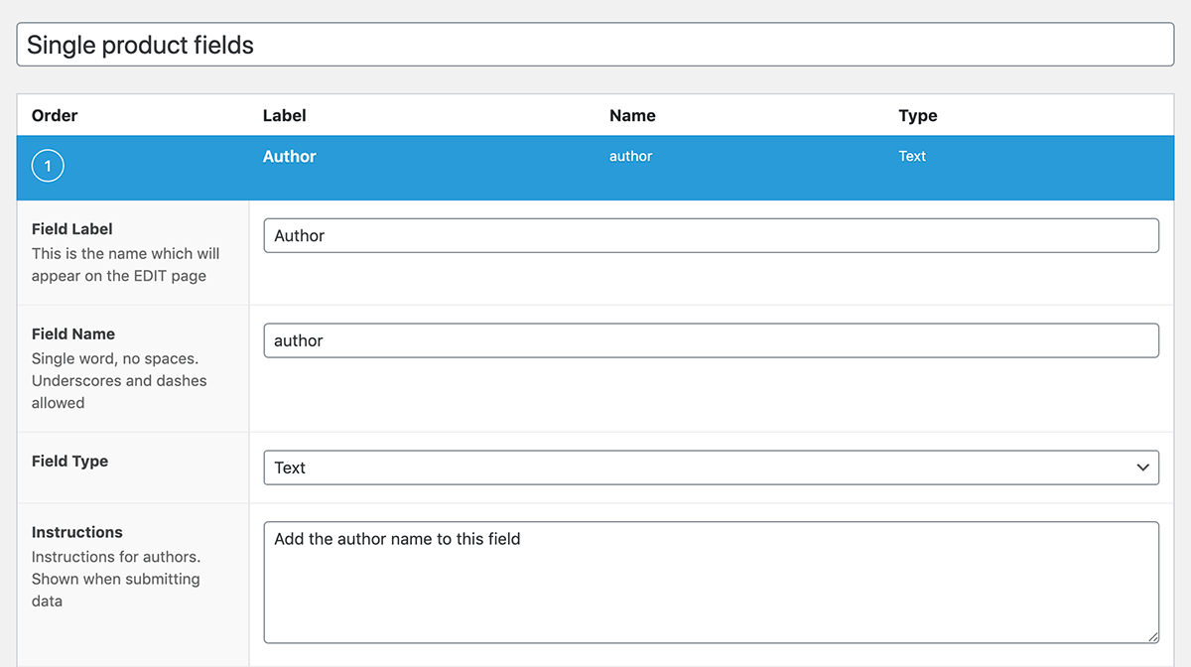The height and width of the screenshot is (667, 1191).
Task: Click the bold Field Label setting title
Action: [72, 229]
